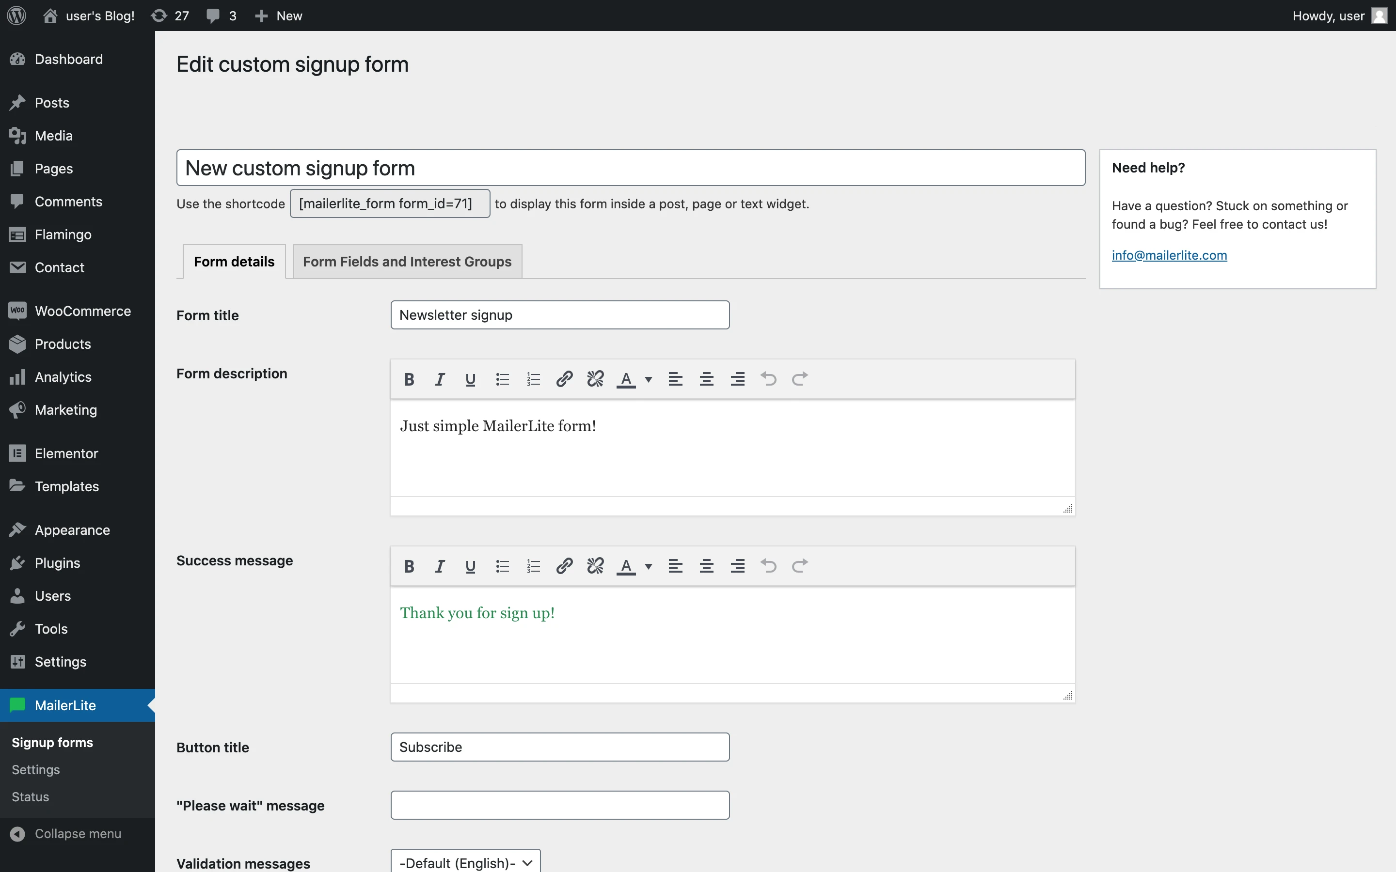
Task: Switch to Form Fields and Interest Groups tab
Action: pos(407,262)
